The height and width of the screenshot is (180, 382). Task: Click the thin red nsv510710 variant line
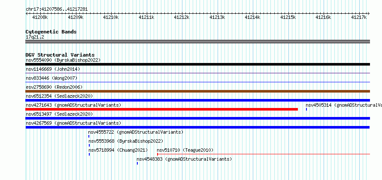click(x=264, y=154)
